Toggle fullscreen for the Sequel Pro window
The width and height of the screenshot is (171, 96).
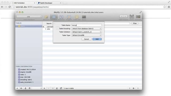141,12
